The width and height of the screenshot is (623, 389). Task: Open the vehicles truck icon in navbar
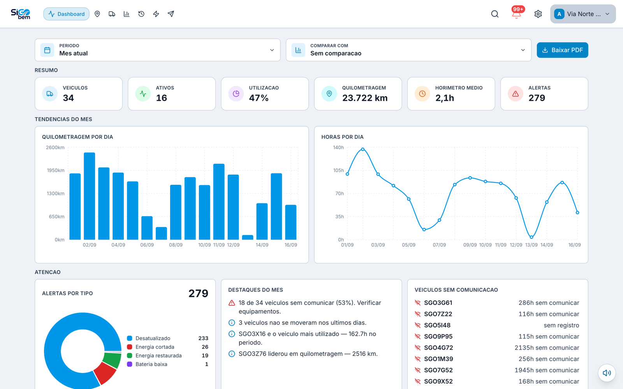pos(112,14)
